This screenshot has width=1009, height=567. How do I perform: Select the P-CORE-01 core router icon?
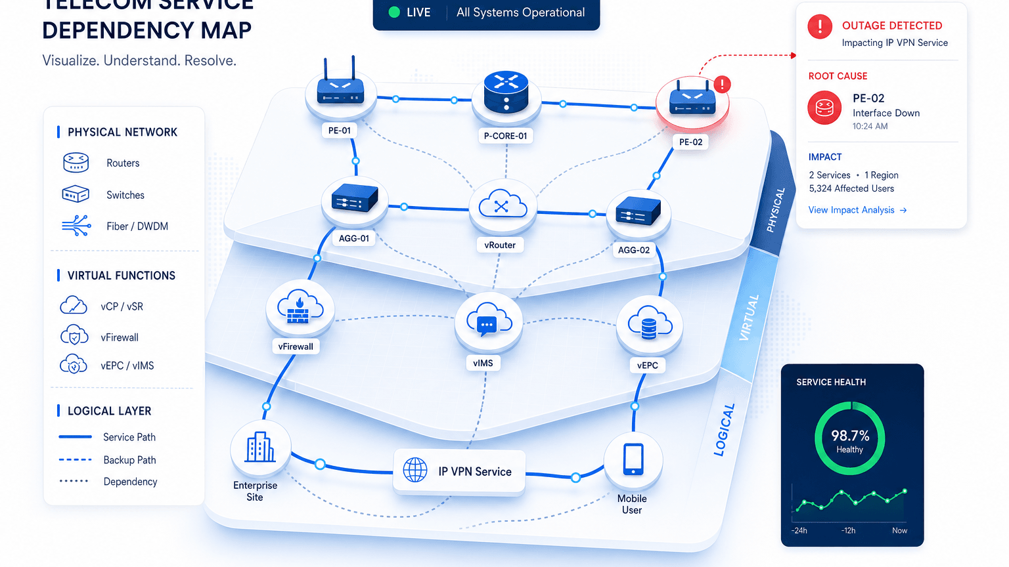pos(506,93)
